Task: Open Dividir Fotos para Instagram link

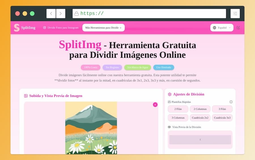Action: point(63,28)
